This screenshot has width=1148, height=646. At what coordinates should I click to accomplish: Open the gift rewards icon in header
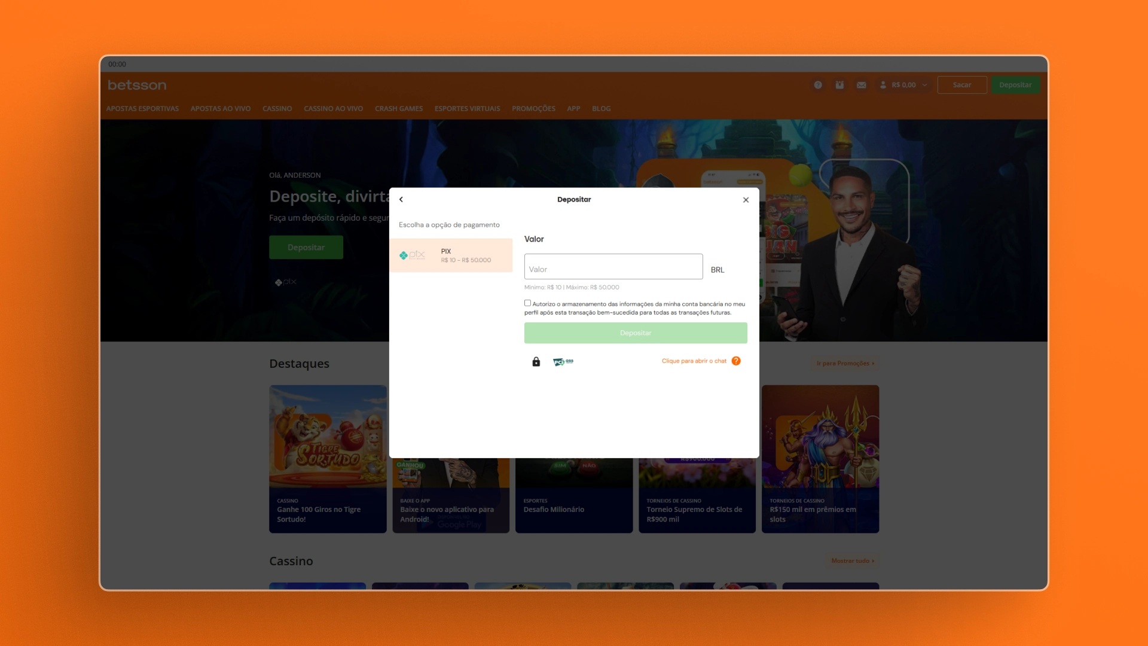pos(839,85)
